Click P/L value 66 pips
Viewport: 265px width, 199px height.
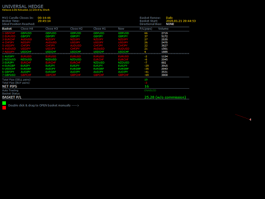[146, 33]
